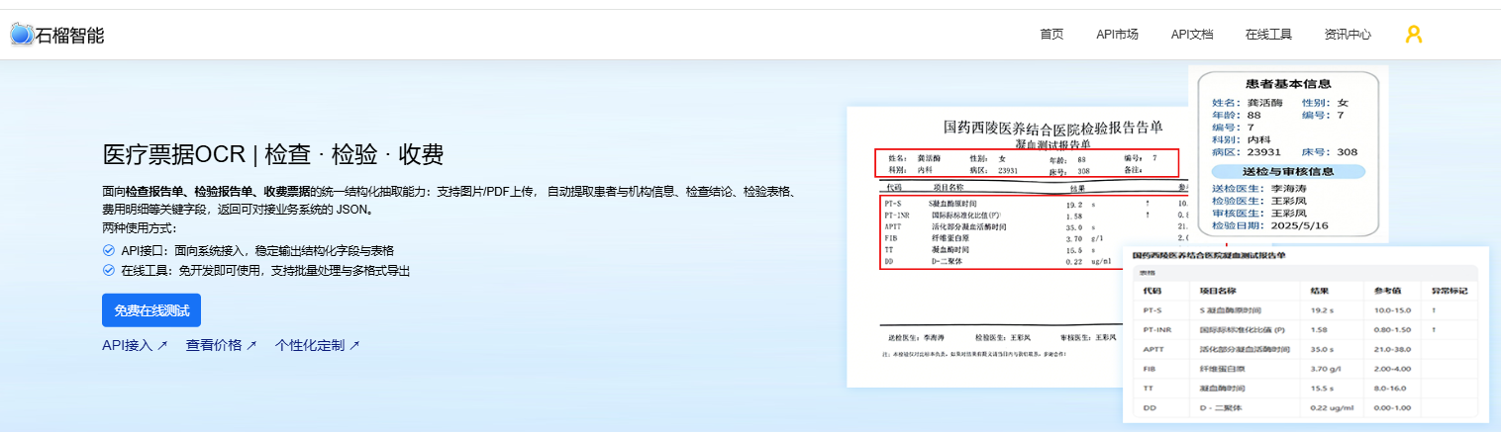
Task: Follow the API接入 link
Action: click(135, 345)
